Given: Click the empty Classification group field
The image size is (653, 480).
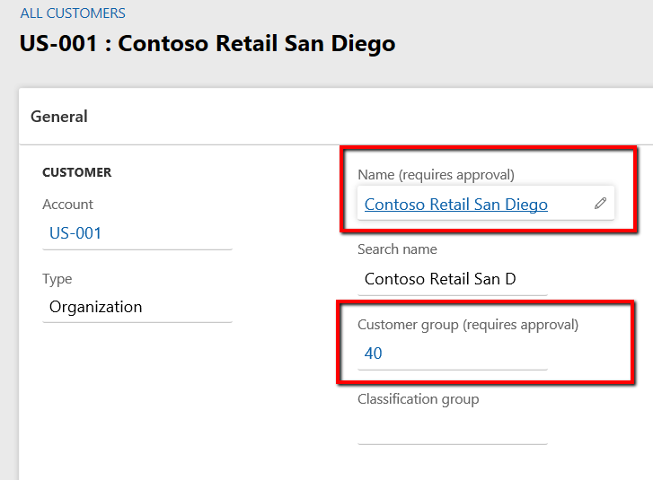Looking at the screenshot, I should pyautogui.click(x=453, y=428).
